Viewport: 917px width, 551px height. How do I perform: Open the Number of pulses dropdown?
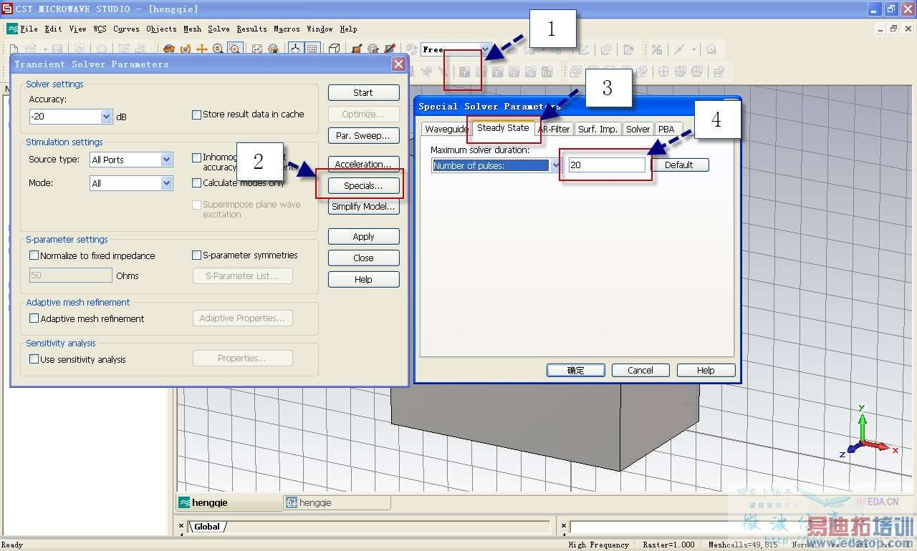coord(555,165)
